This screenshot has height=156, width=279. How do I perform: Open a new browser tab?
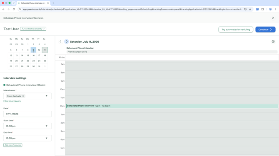[x=53, y=3]
